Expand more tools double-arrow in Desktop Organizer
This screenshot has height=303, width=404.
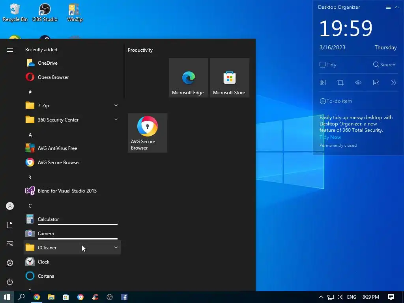pyautogui.click(x=393, y=82)
